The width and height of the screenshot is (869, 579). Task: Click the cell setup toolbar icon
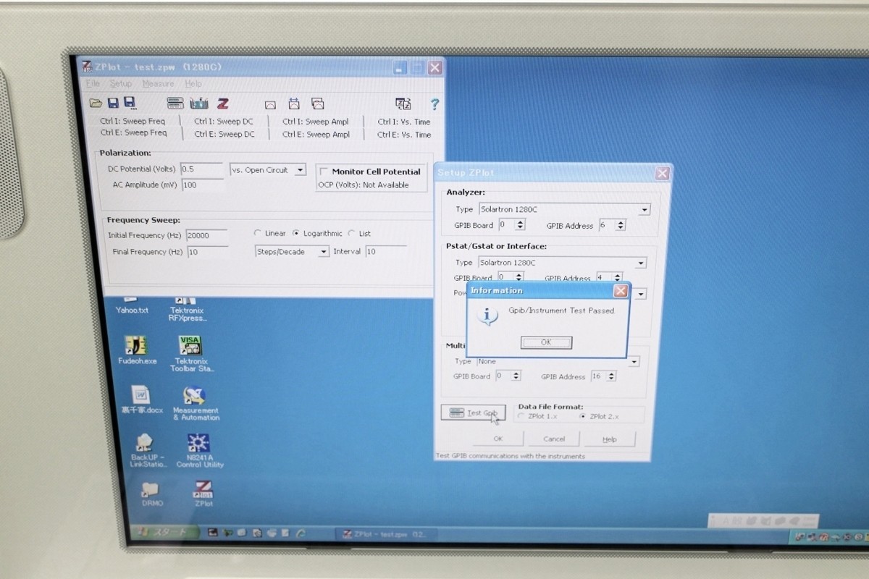coord(198,103)
